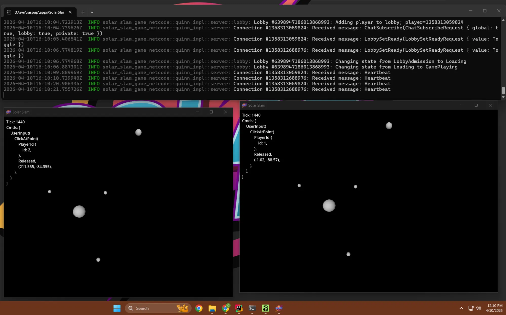Maximize the left Solar Slam window

(211, 112)
